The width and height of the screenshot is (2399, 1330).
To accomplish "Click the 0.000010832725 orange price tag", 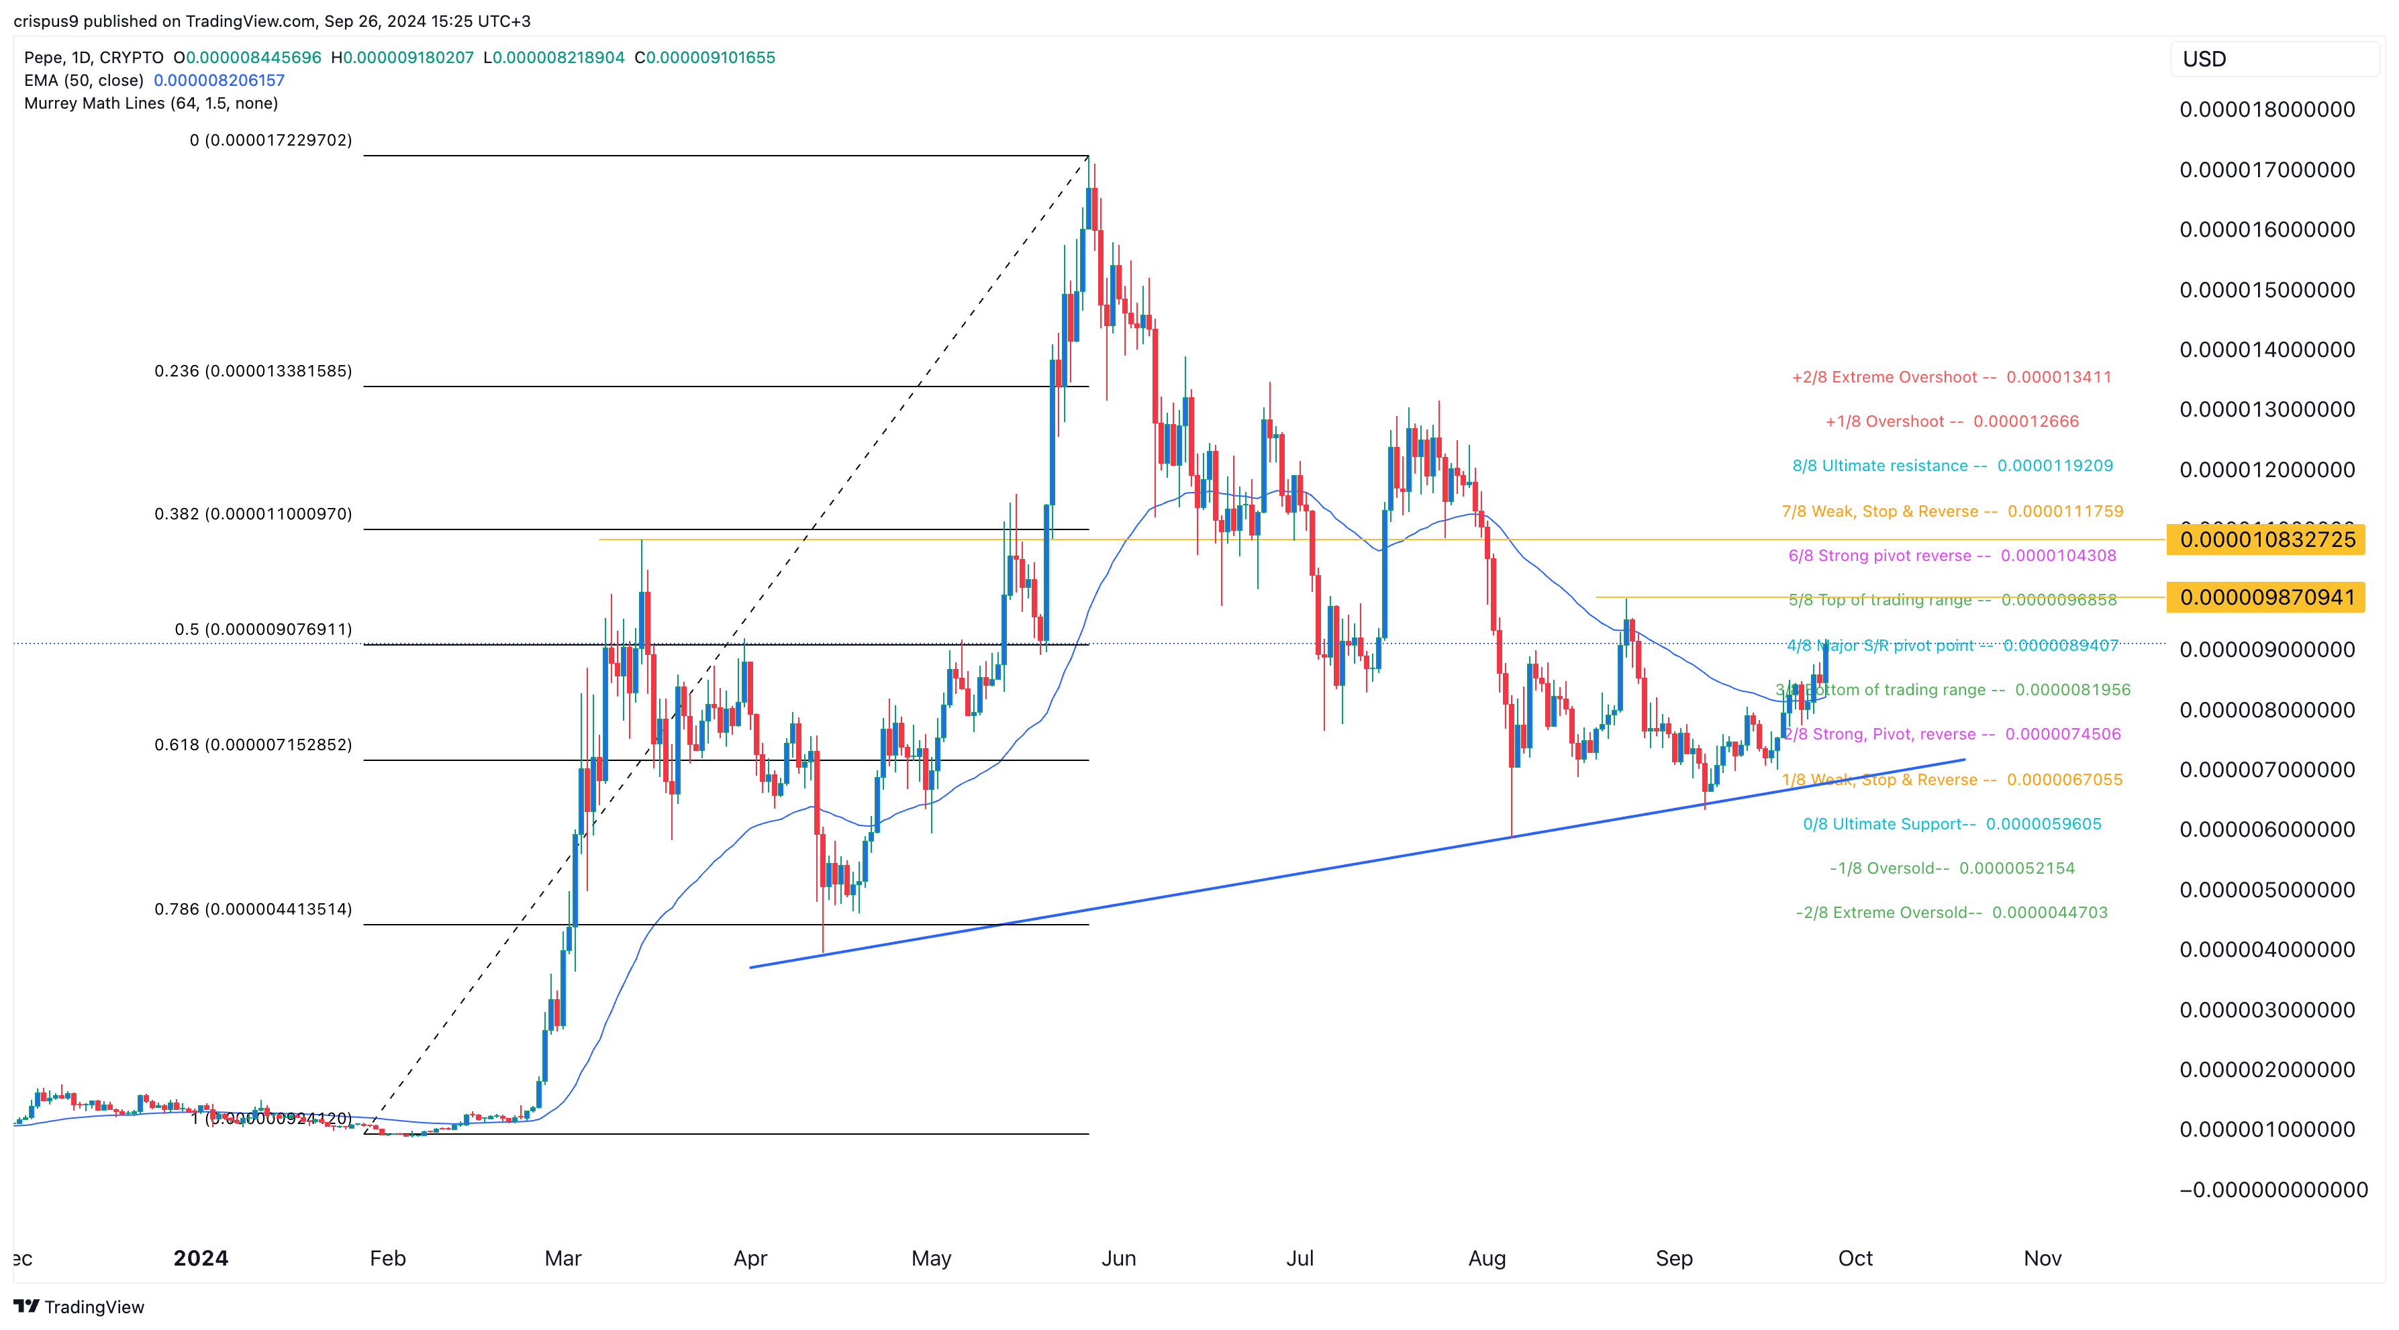I will tap(2267, 540).
